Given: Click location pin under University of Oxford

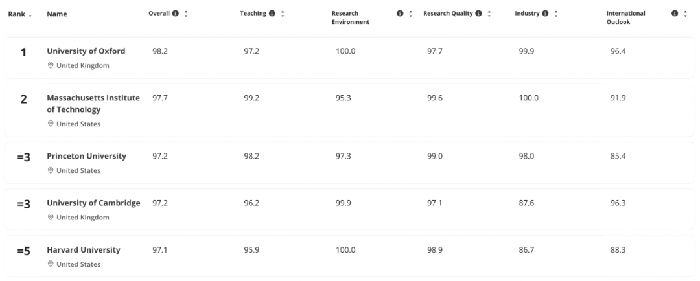Looking at the screenshot, I should click(51, 66).
